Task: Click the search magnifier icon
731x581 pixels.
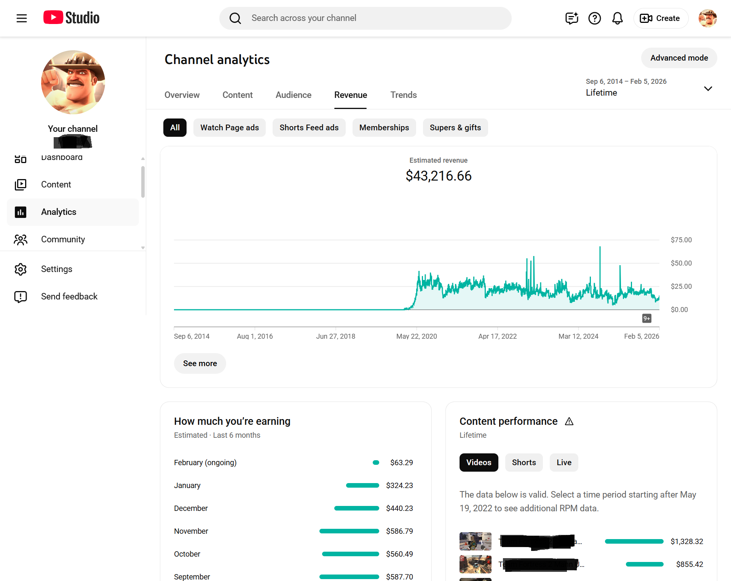Action: tap(235, 18)
